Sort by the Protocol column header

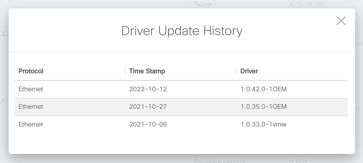(x=31, y=71)
